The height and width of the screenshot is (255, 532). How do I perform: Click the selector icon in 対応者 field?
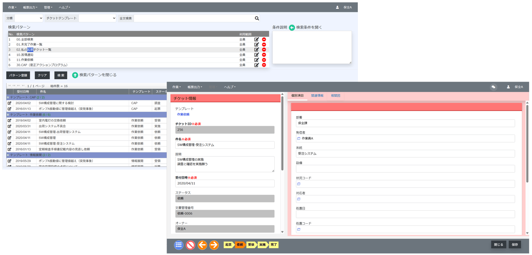pos(299,199)
